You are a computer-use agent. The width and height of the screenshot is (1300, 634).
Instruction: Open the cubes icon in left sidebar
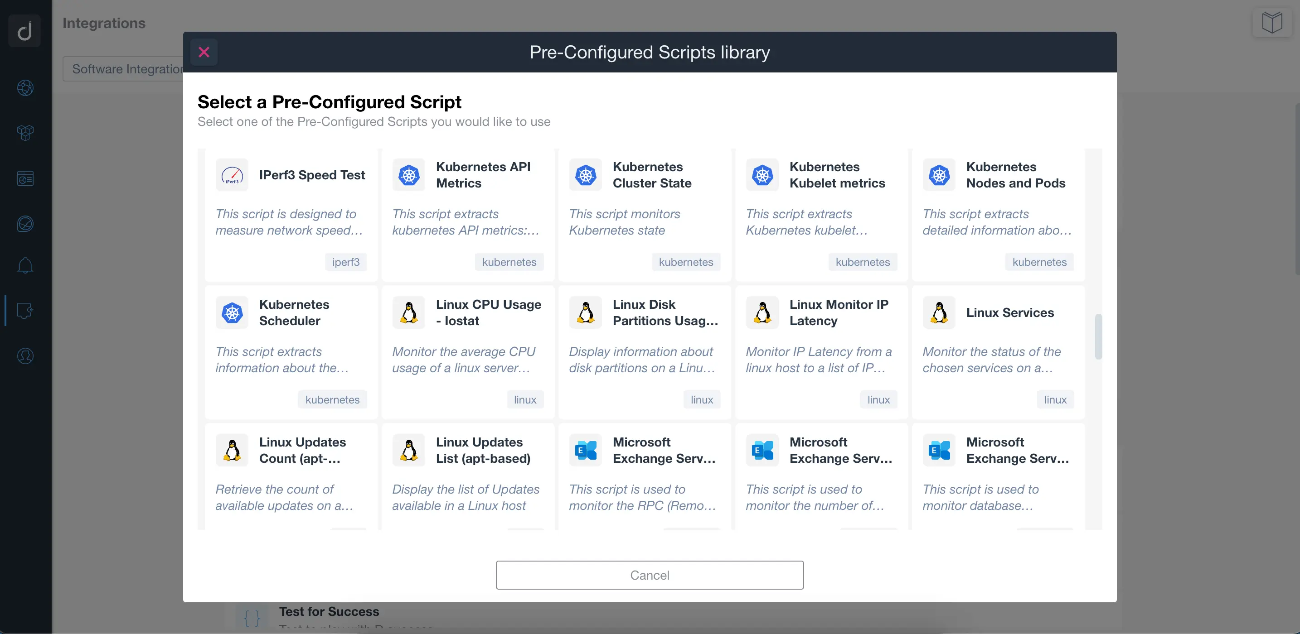(x=25, y=133)
